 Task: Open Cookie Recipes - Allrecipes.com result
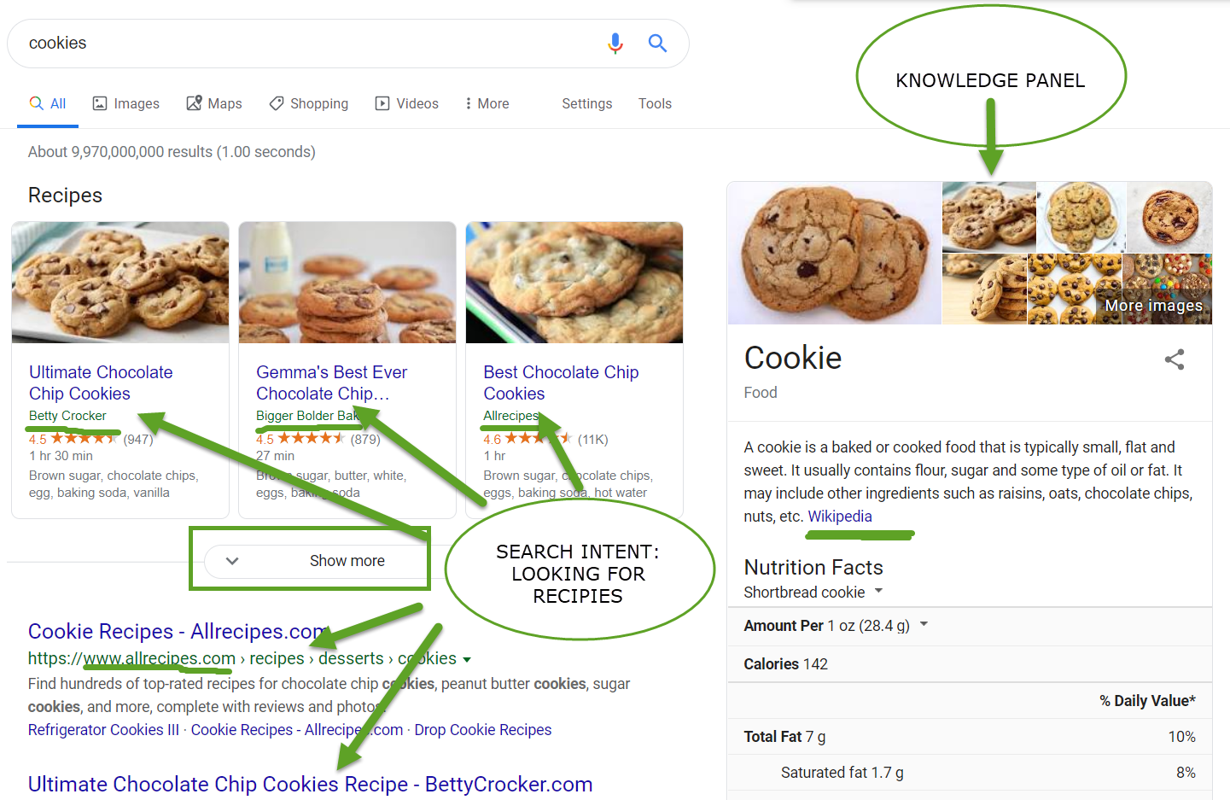tap(175, 631)
